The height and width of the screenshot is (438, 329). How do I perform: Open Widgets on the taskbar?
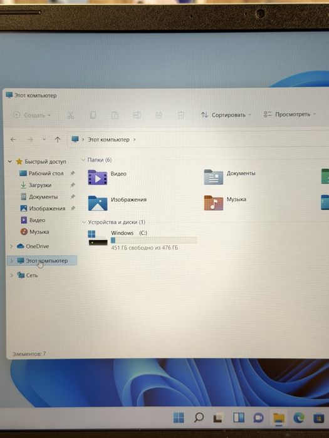click(239, 417)
